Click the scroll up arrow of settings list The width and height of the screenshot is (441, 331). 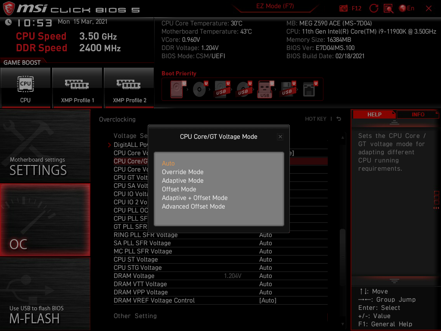click(x=342, y=137)
